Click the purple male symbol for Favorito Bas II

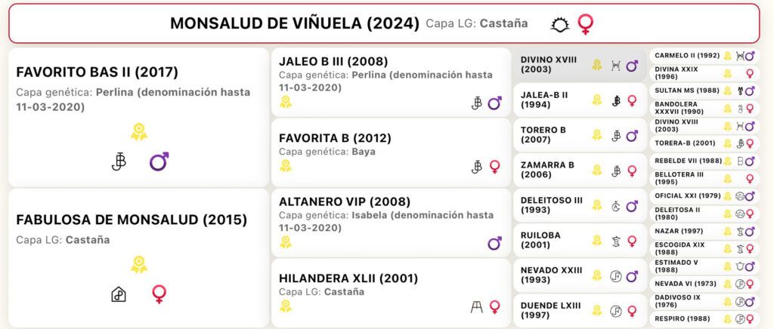click(159, 161)
